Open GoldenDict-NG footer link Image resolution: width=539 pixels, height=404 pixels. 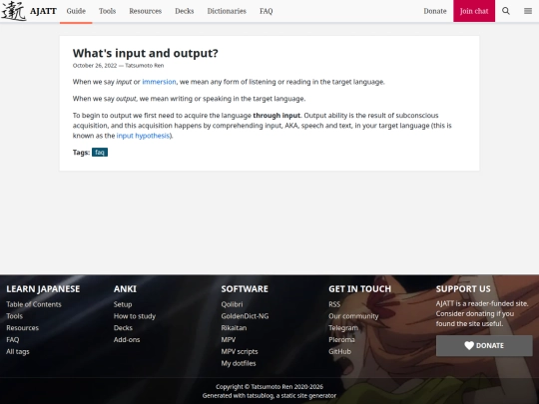click(245, 316)
